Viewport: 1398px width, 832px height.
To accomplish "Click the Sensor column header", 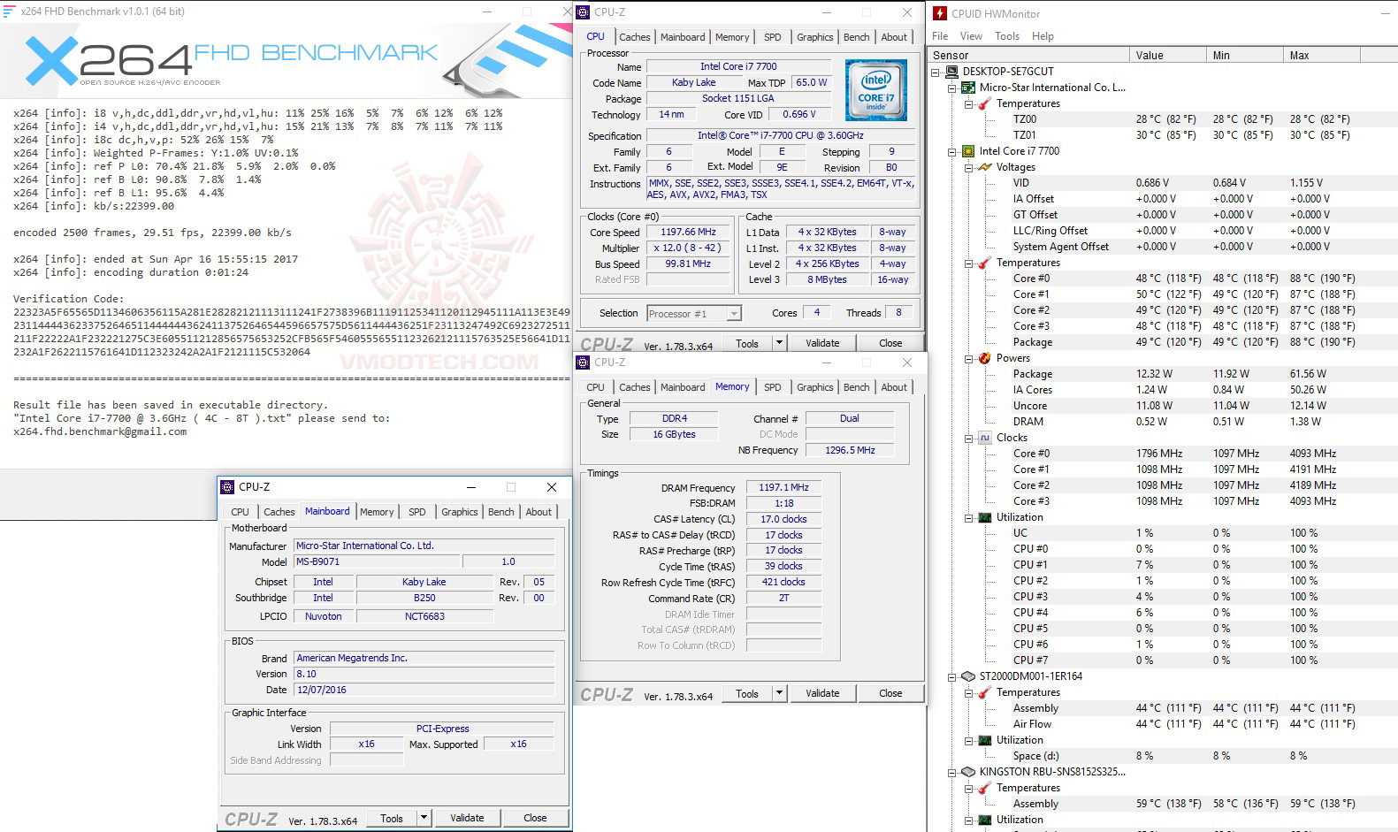I will pos(1029,55).
